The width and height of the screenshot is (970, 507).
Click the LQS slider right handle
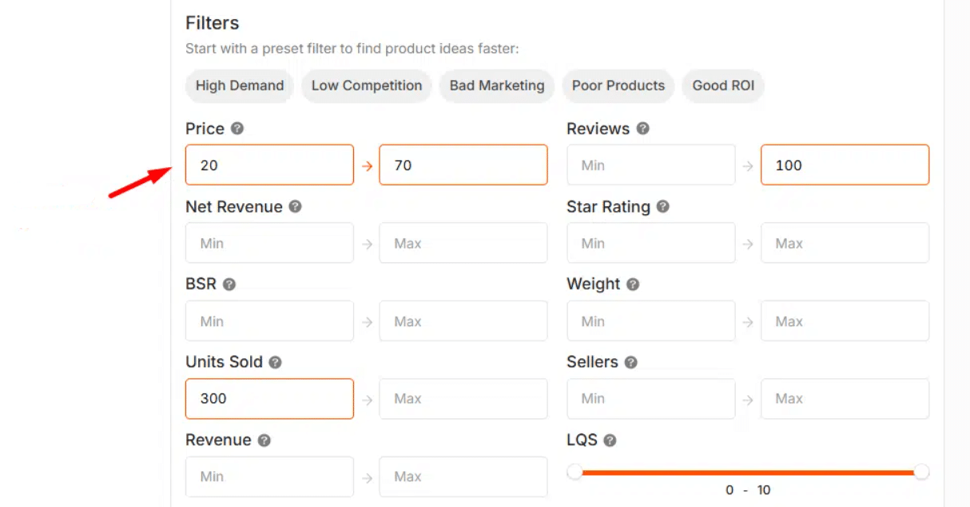pos(921,472)
